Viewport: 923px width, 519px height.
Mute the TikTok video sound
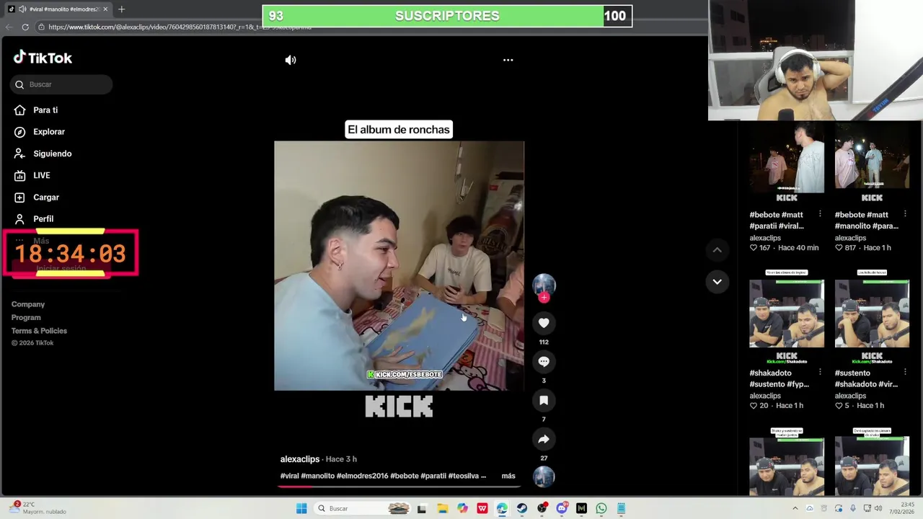[291, 60]
